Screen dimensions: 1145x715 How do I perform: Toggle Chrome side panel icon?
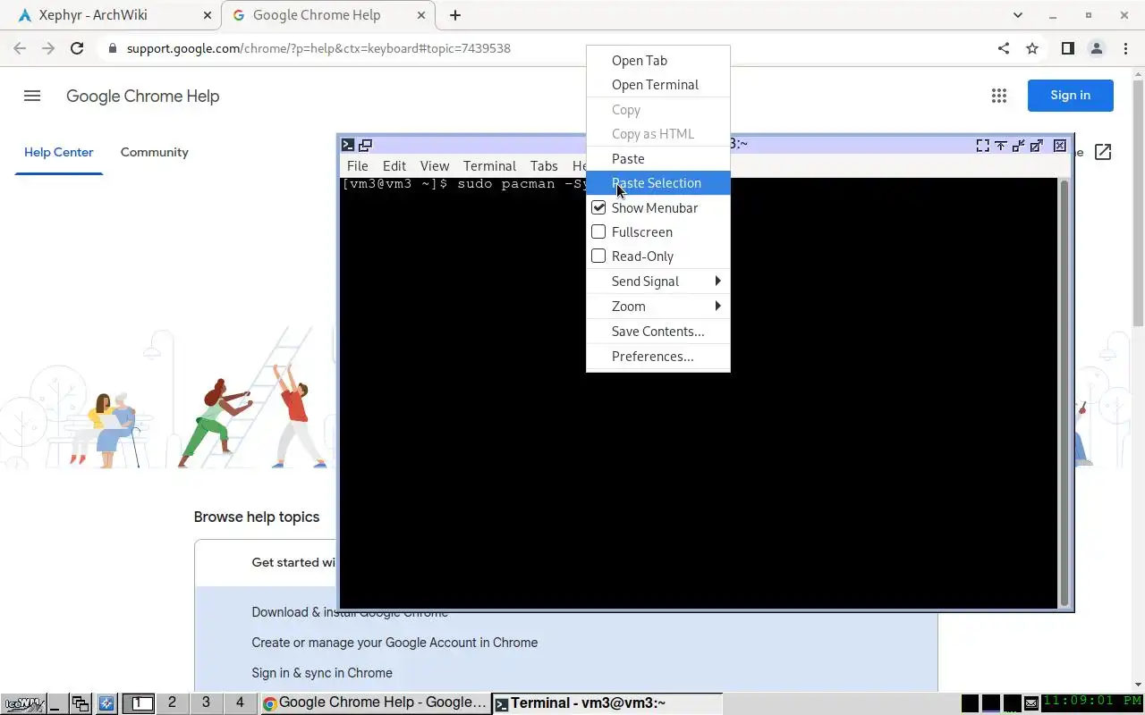tap(1067, 48)
